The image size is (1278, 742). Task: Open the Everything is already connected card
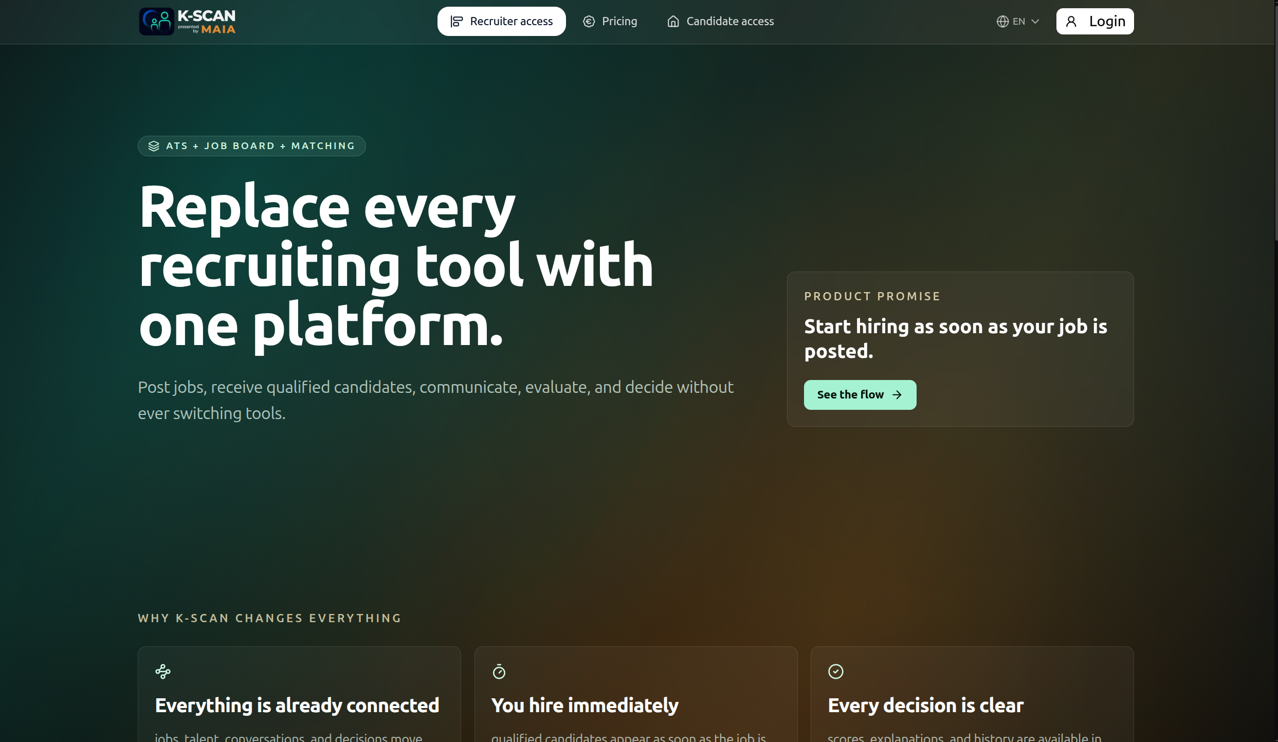(299, 705)
